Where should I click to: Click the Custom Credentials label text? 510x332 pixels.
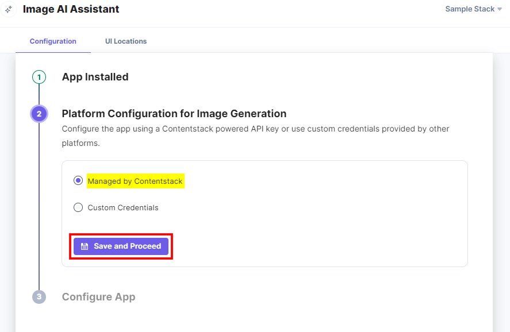click(123, 207)
